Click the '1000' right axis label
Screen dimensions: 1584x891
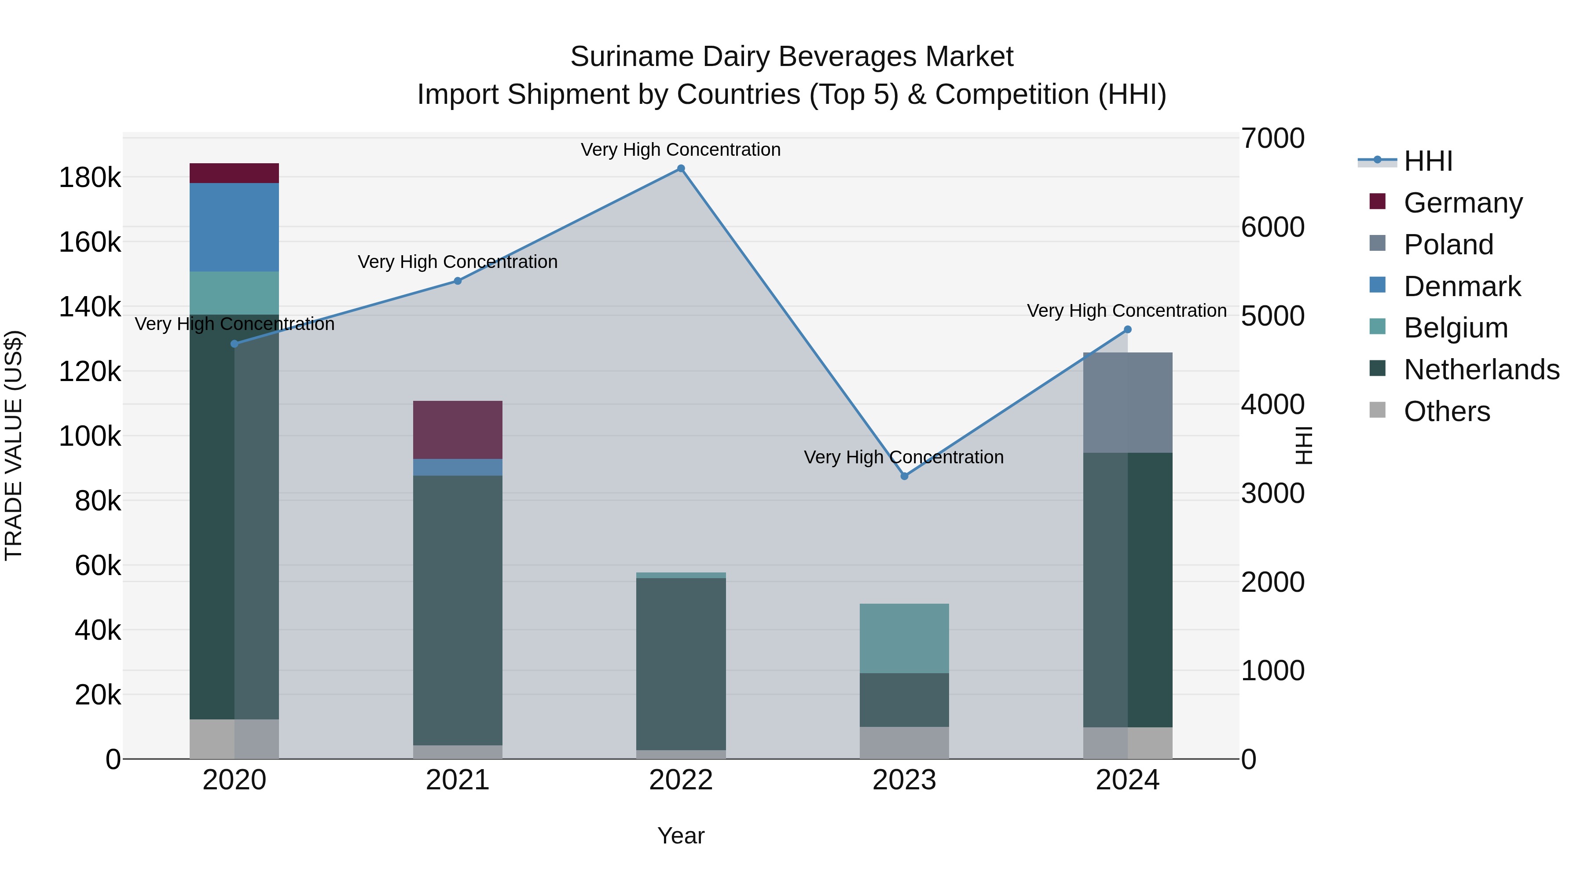pos(1273,670)
